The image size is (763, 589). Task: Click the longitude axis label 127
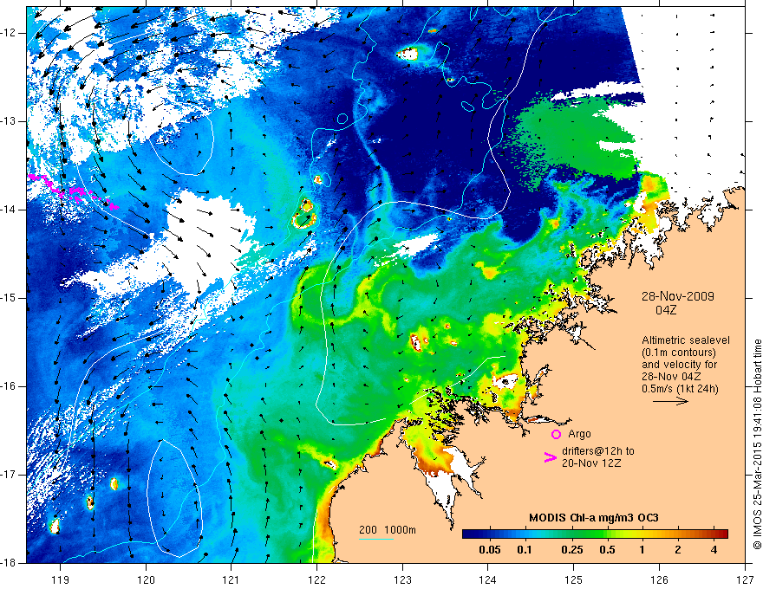point(745,579)
